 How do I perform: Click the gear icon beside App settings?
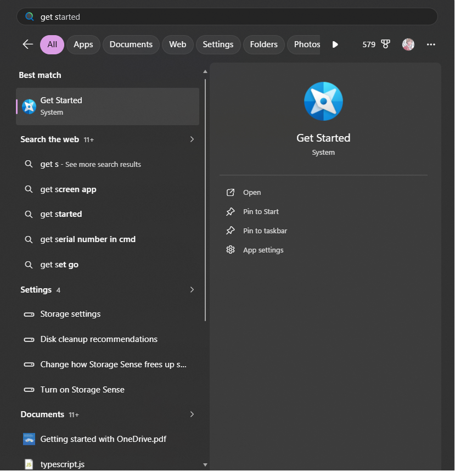231,250
